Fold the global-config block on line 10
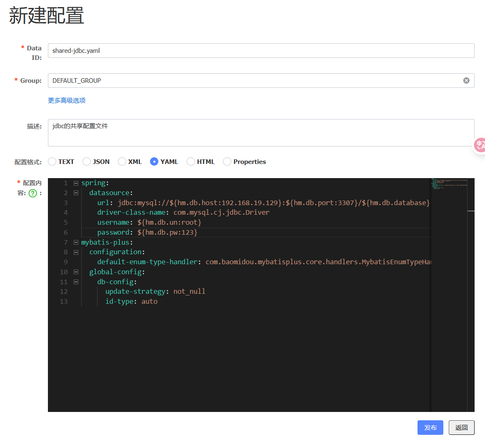 tap(76, 272)
